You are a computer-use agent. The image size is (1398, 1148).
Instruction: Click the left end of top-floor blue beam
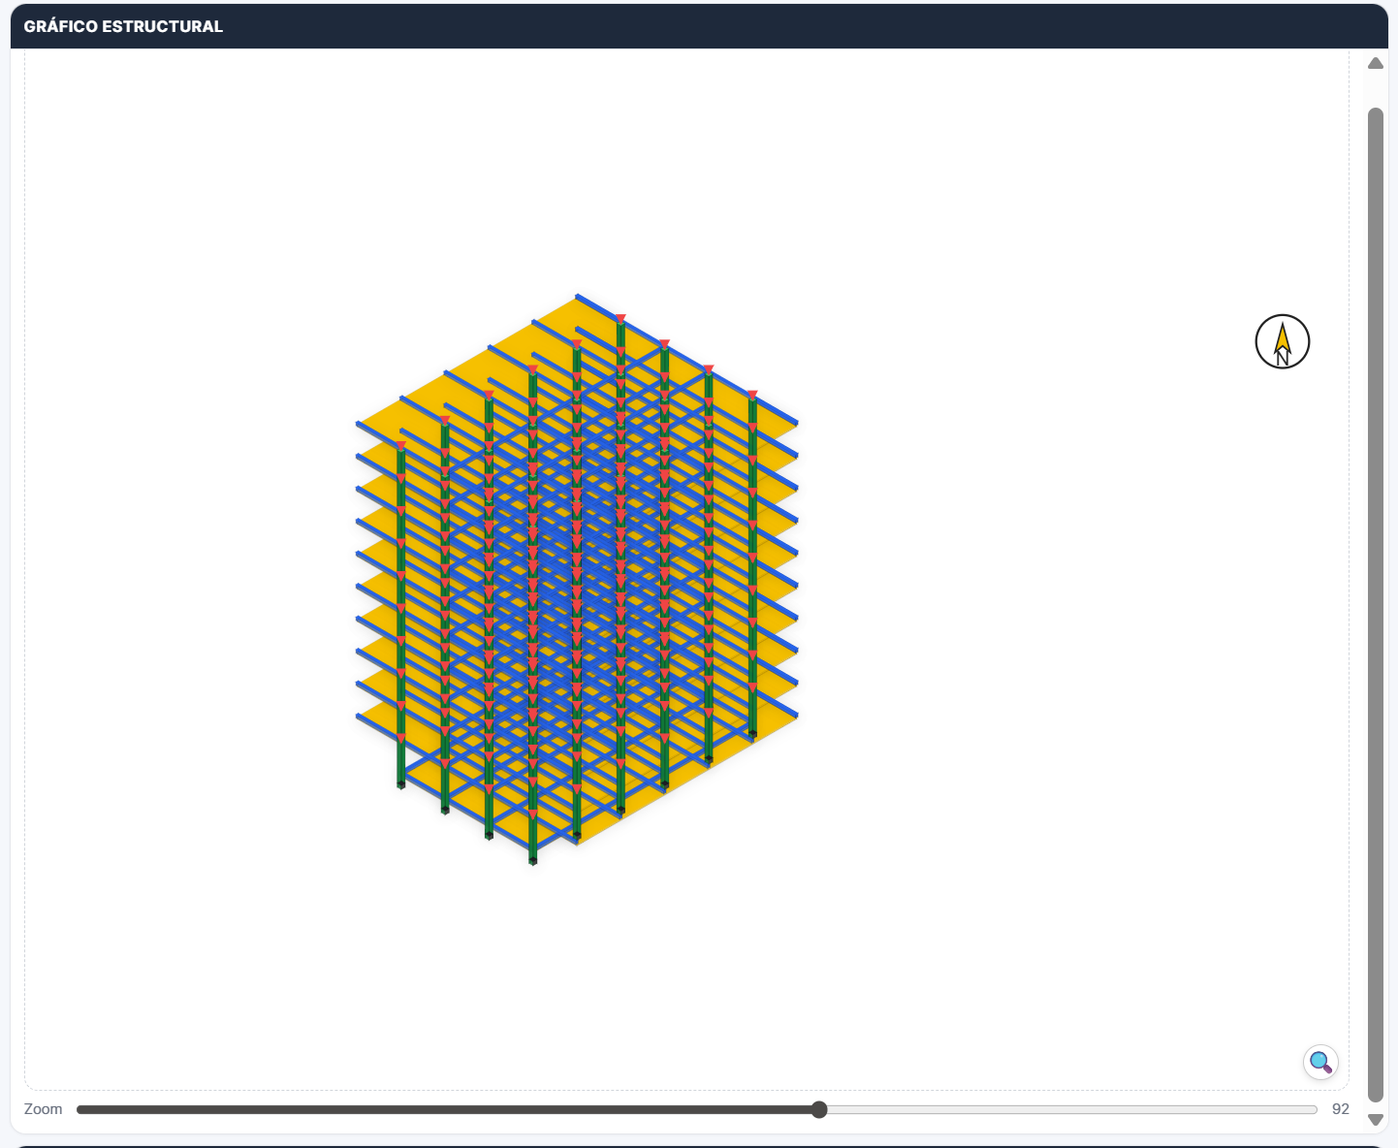tap(361, 424)
